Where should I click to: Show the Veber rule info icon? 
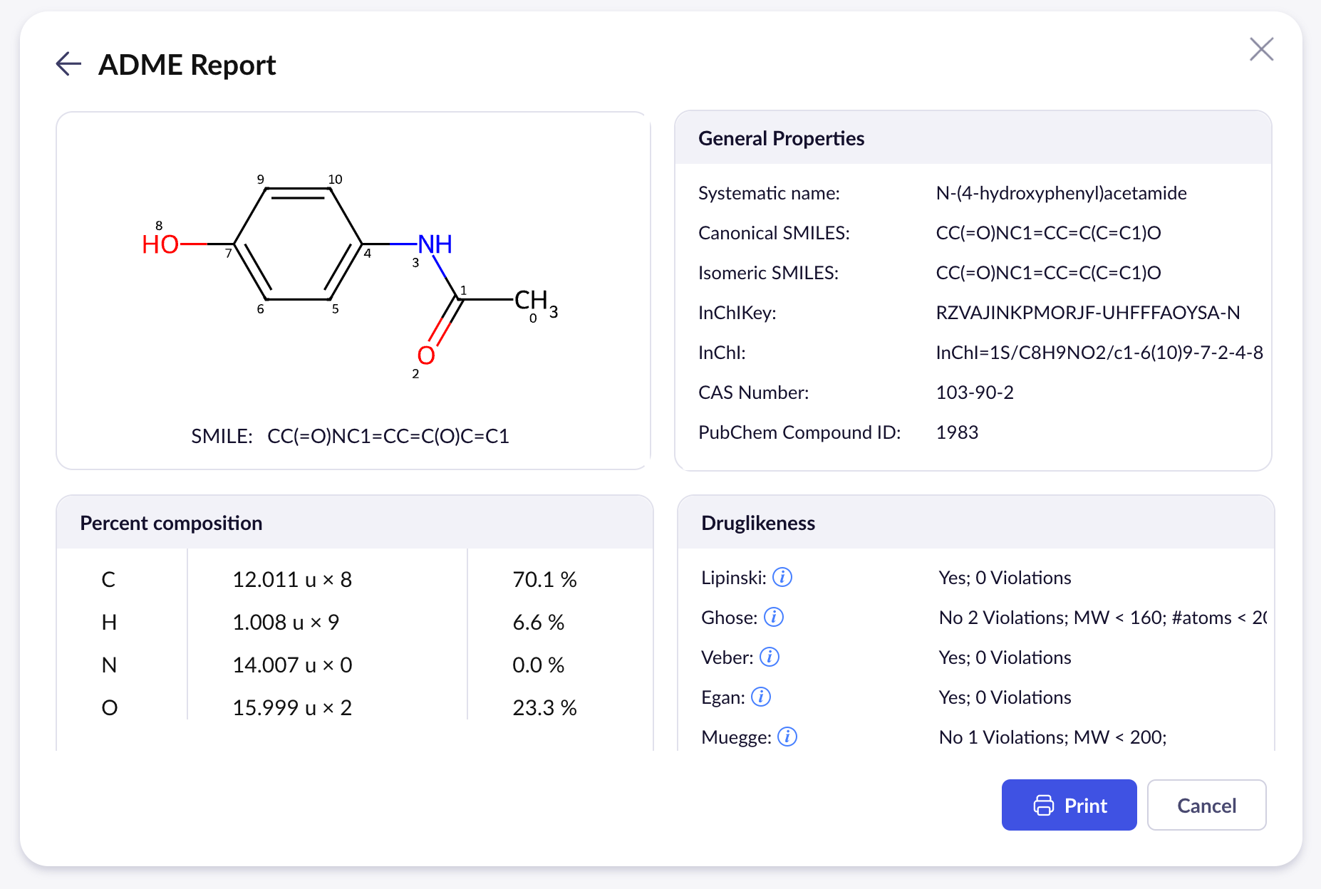tap(770, 657)
